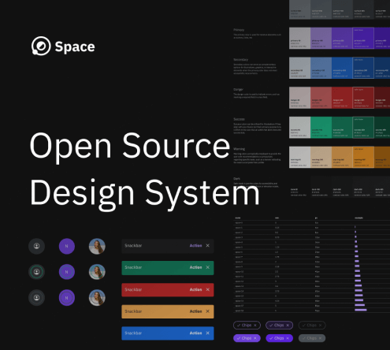
Task: Toggle checkmark on outlined transparent Chips
Action: click(x=239, y=326)
